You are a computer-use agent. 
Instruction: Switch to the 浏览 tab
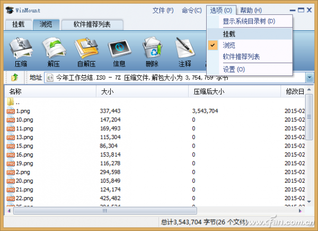(x=46, y=25)
